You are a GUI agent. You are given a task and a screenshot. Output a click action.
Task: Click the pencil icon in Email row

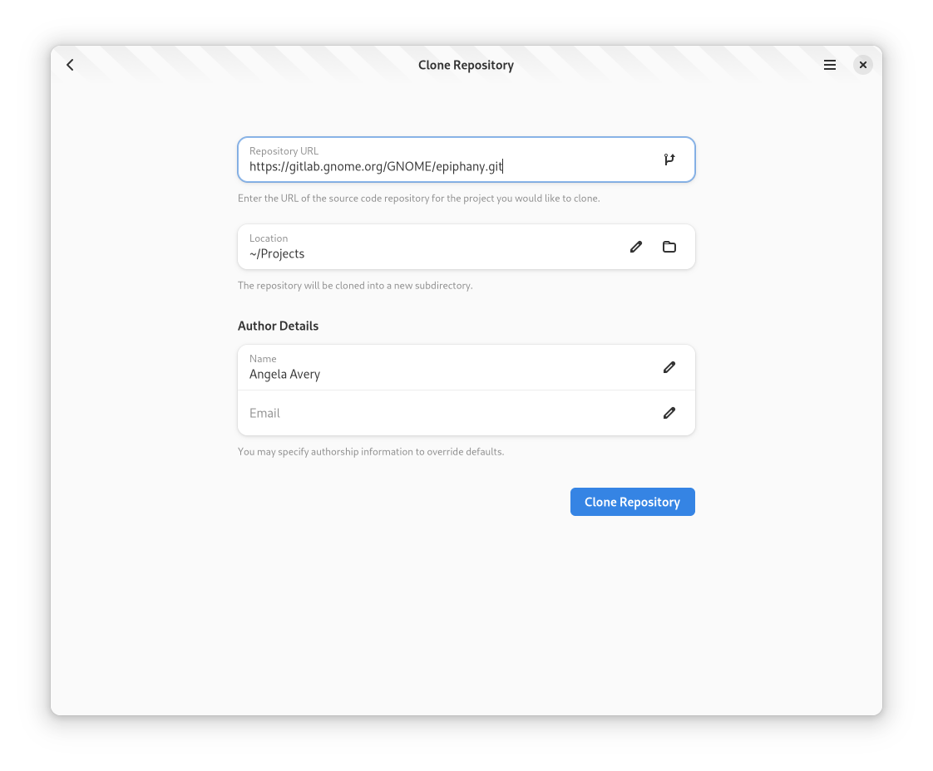[x=669, y=413]
